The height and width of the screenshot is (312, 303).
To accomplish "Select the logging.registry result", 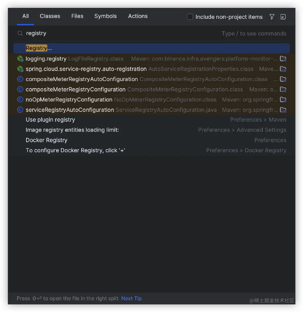I will tap(151, 59).
